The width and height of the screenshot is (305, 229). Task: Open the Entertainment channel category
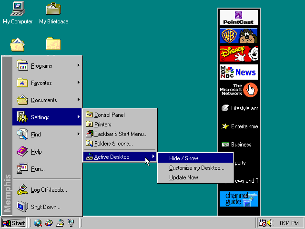[x=239, y=126]
